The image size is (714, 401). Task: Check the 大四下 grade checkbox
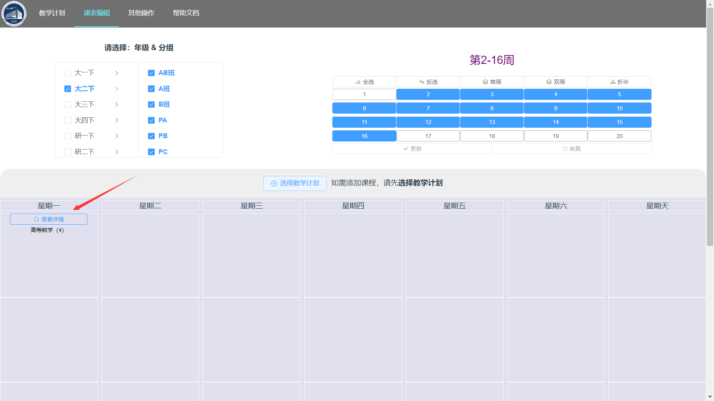pyautogui.click(x=68, y=120)
